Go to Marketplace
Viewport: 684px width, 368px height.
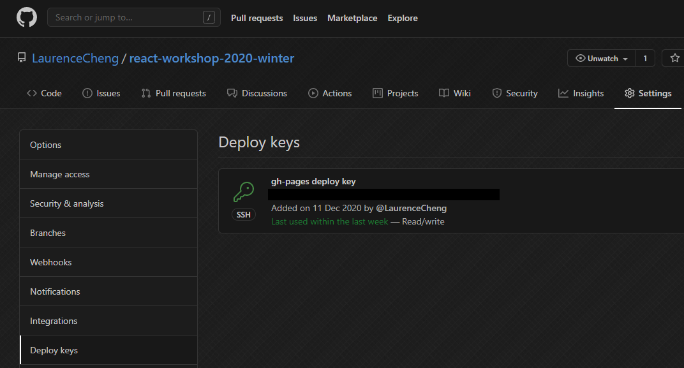(x=352, y=18)
